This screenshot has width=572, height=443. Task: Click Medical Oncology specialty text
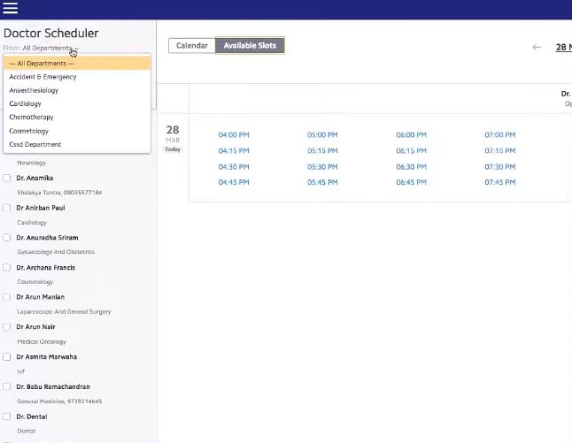[42, 341]
